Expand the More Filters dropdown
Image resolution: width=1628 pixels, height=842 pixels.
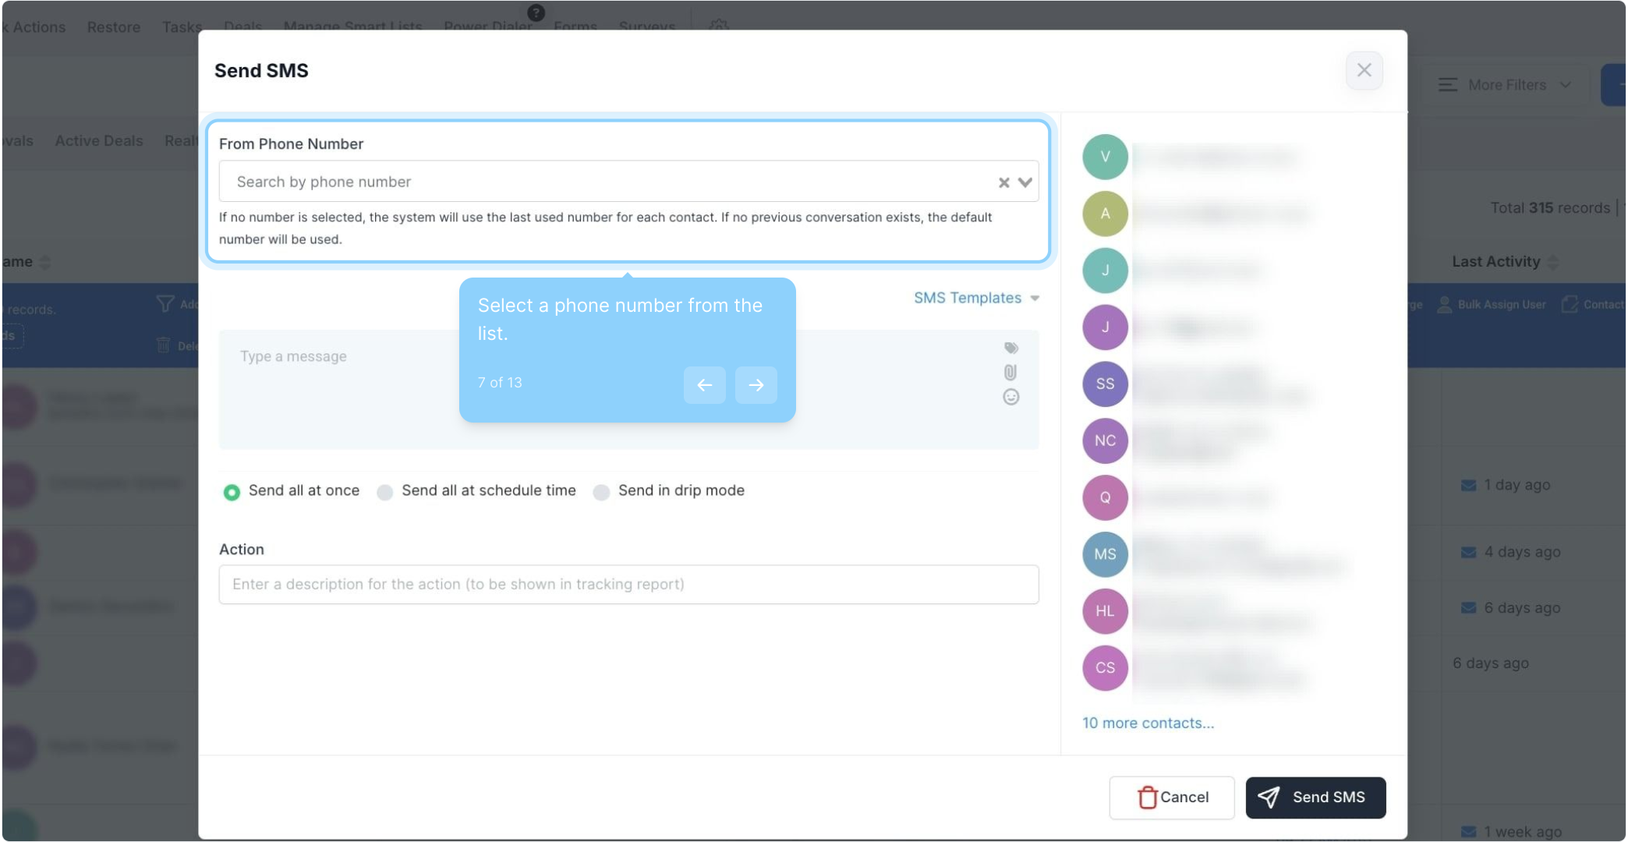(1505, 85)
